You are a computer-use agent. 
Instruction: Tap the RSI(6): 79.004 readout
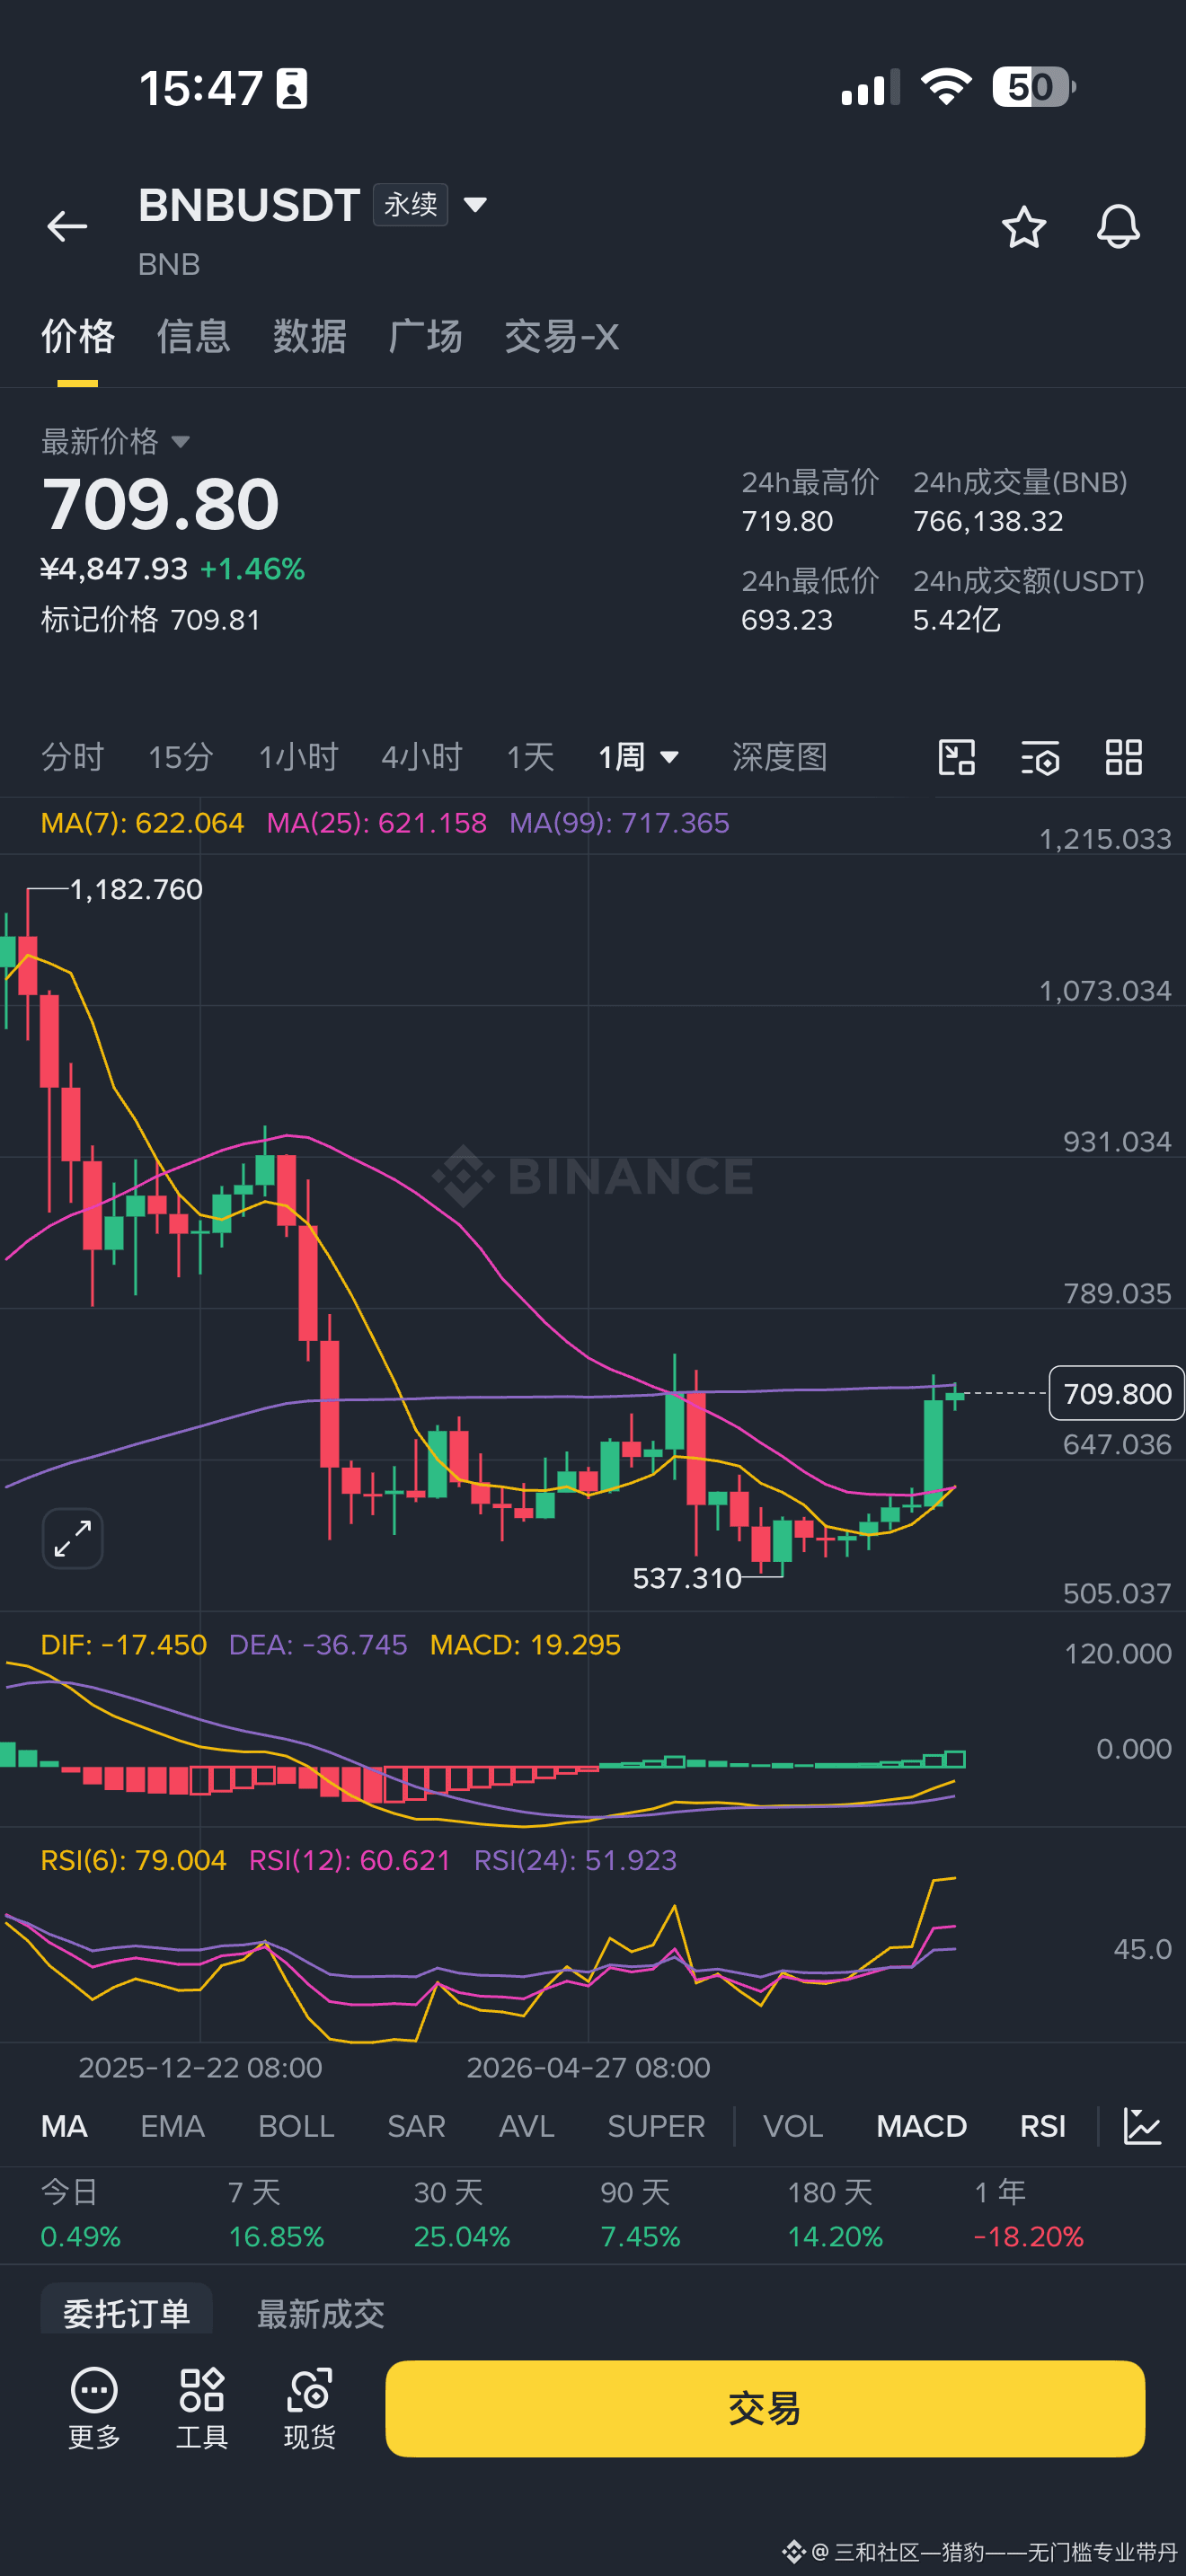(133, 1860)
